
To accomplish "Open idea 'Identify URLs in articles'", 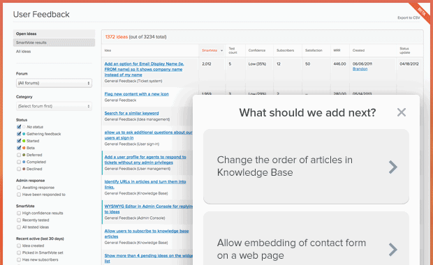I will pyautogui.click(x=145, y=184).
